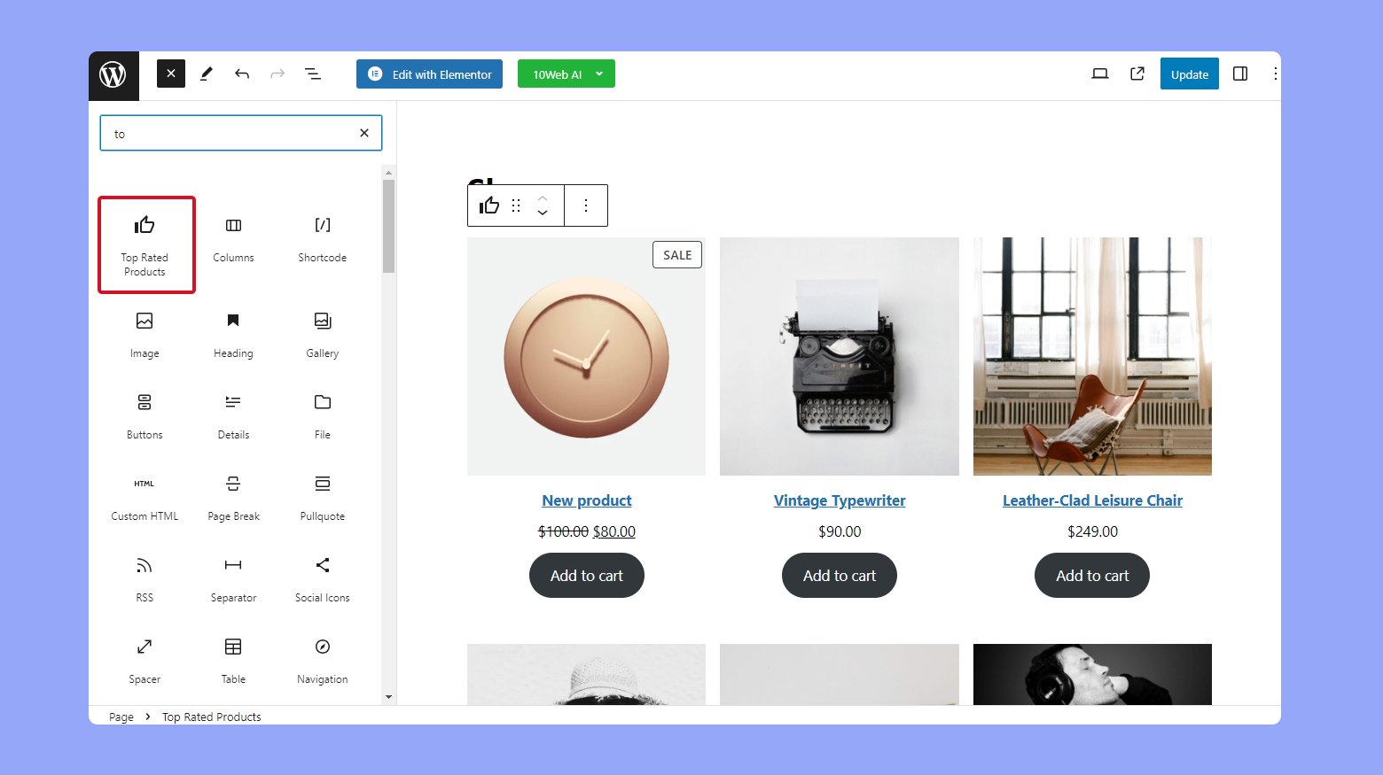Toggle the settings sidebar panel
This screenshot has width=1383, height=775.
pos(1240,74)
